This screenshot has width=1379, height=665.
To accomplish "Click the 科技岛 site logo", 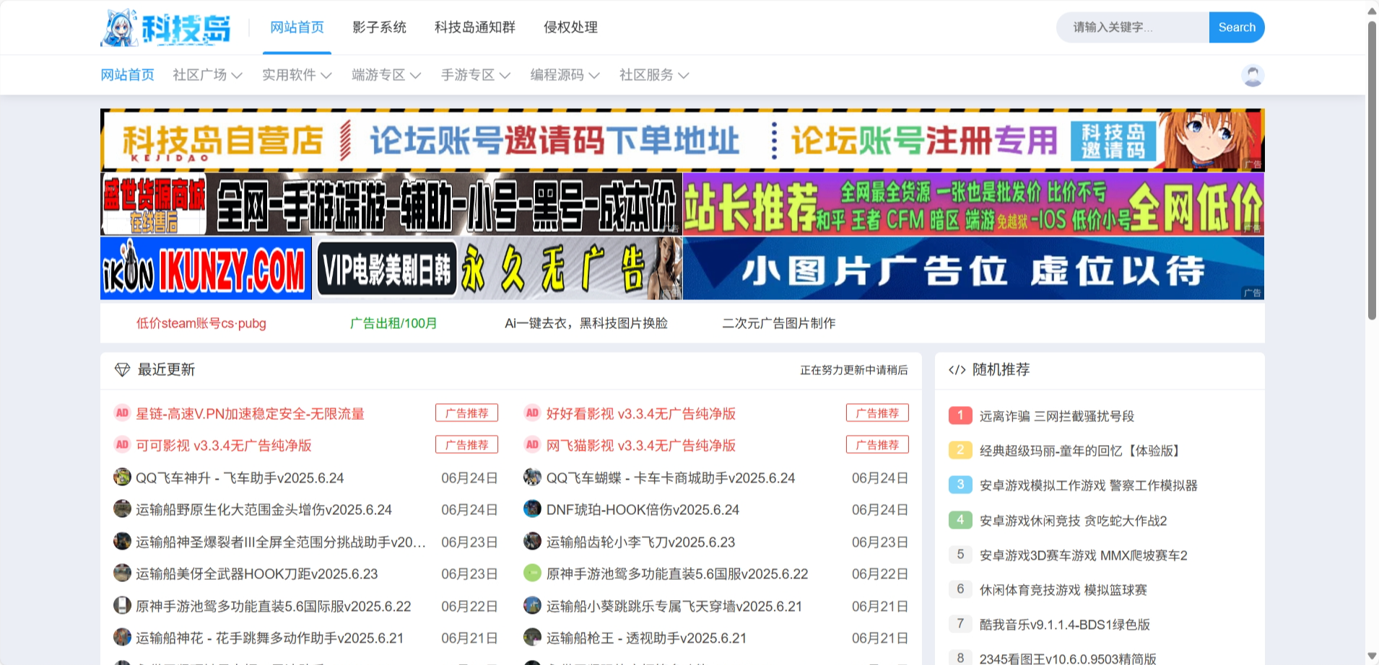I will coord(166,28).
